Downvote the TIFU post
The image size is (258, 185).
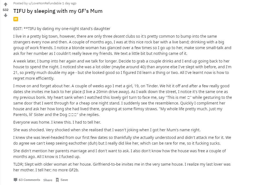click(x=5, y=15)
